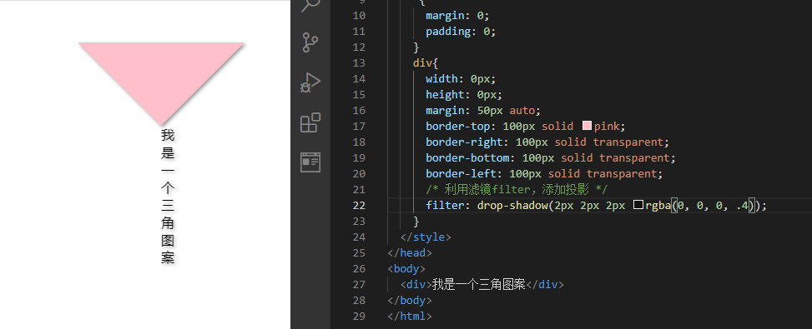Click the character '图' in the preview
Viewport: 812px width, 329px height.
[168, 241]
